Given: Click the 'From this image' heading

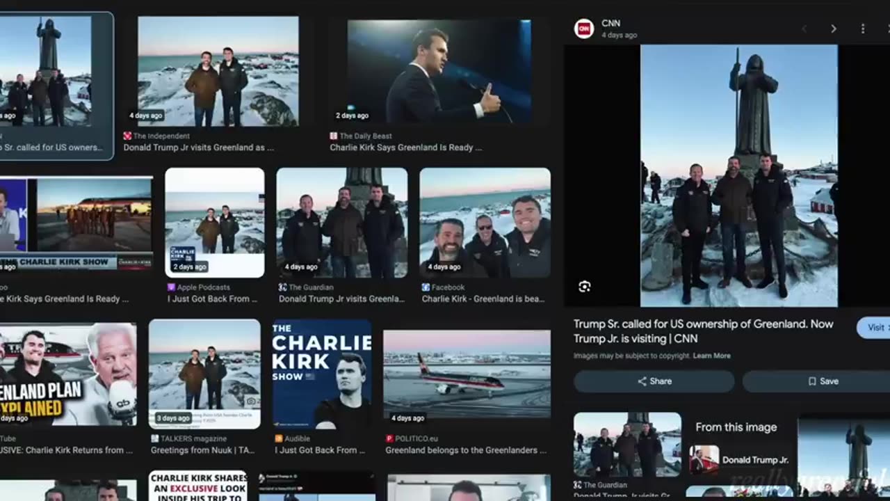Looking at the screenshot, I should click(x=736, y=427).
